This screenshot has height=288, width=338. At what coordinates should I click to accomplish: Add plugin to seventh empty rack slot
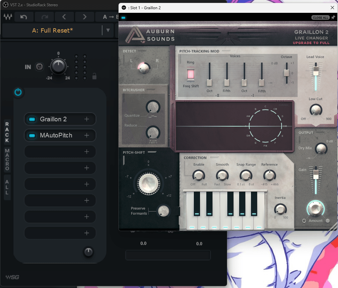click(87, 217)
